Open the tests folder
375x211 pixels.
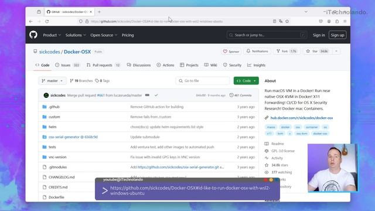[x=52, y=147]
